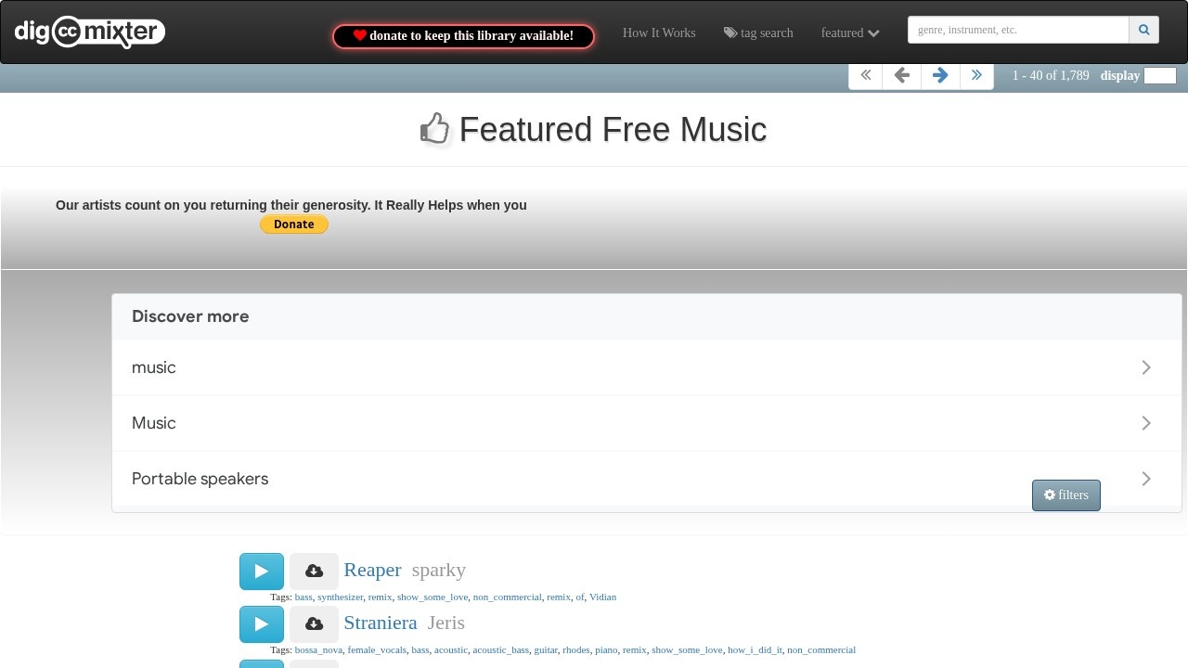This screenshot has width=1188, height=668.
Task: Jump to first page with the double-arrow icon
Action: 864,75
